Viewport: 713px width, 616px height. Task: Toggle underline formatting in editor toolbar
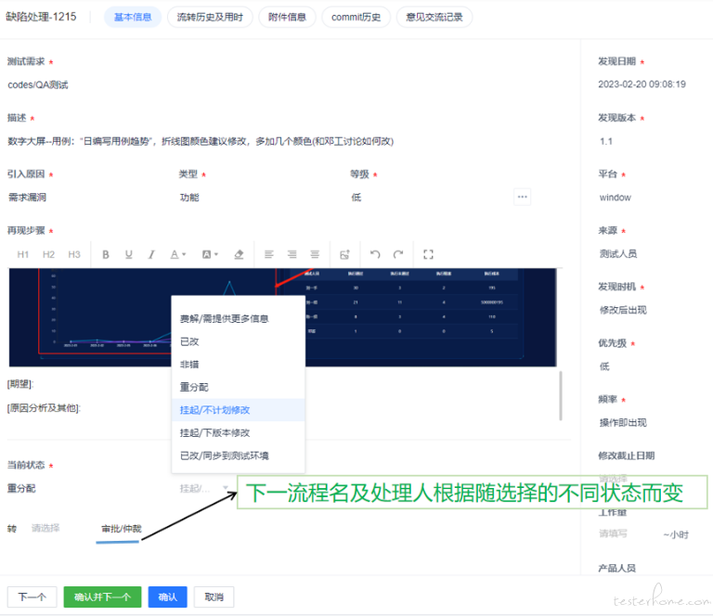click(128, 254)
